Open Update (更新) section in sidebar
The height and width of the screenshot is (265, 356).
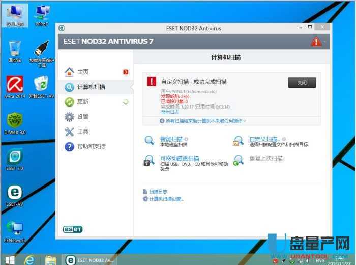click(x=83, y=102)
